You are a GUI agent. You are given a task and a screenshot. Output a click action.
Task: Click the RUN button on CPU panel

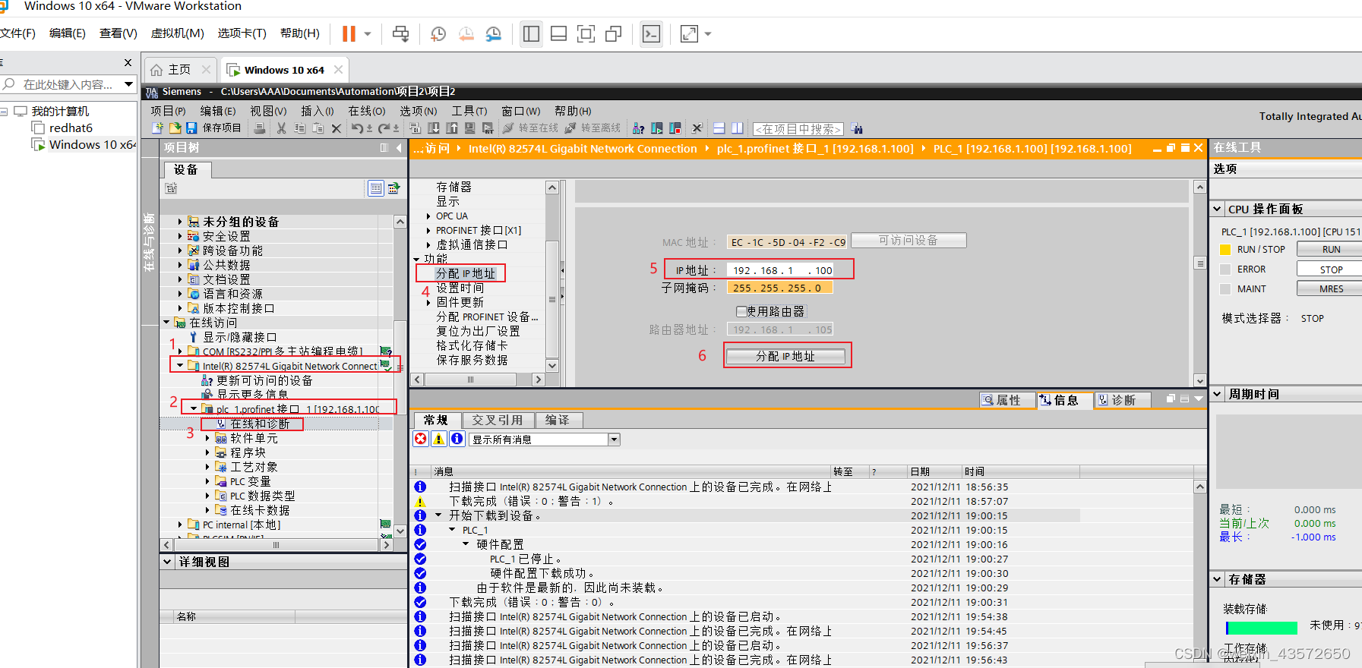coord(1331,249)
